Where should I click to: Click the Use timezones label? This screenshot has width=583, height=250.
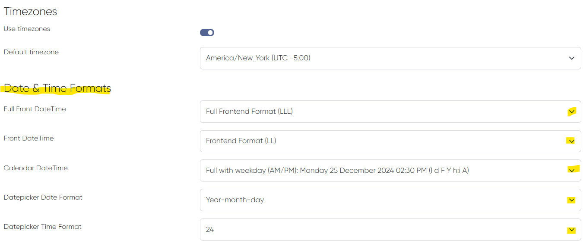pyautogui.click(x=27, y=29)
